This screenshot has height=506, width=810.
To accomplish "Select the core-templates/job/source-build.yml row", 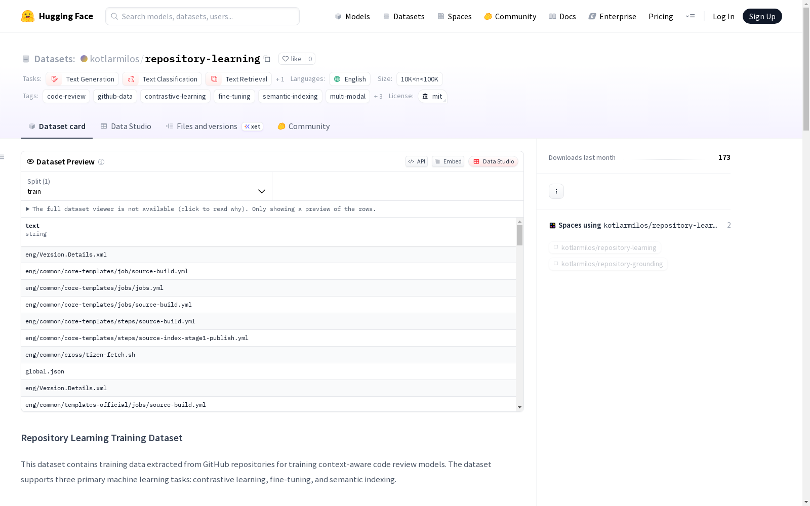I will (x=268, y=271).
